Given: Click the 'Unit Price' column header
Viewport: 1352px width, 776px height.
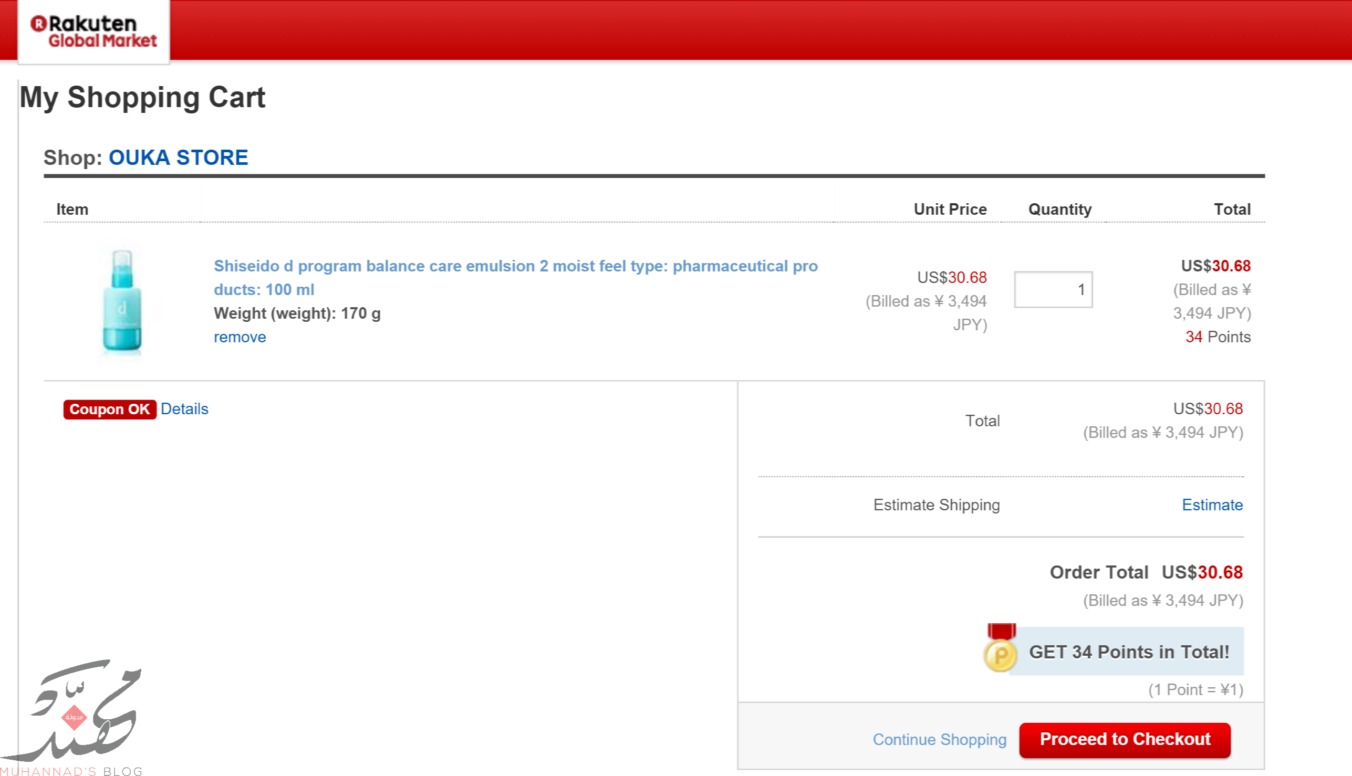Looking at the screenshot, I should (x=950, y=209).
